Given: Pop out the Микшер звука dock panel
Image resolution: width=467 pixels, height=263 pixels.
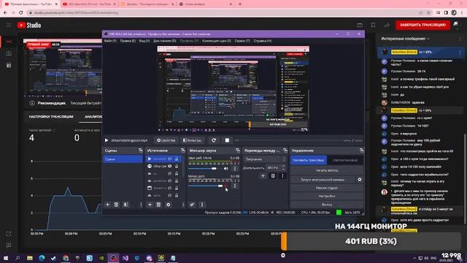Looking at the screenshot, I should (237, 150).
